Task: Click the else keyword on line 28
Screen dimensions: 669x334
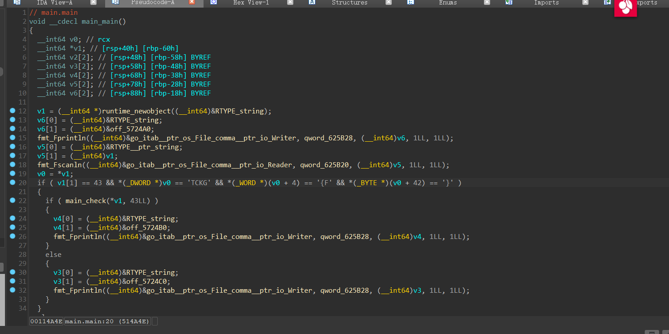Action: 53,255
